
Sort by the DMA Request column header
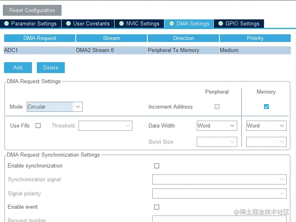click(40, 38)
